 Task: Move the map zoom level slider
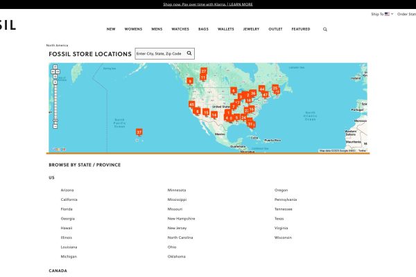pos(55,120)
